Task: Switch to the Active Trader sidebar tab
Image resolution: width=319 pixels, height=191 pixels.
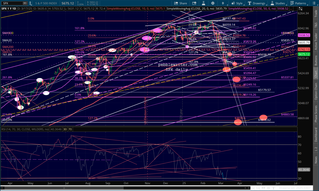Action: click(x=316, y=40)
